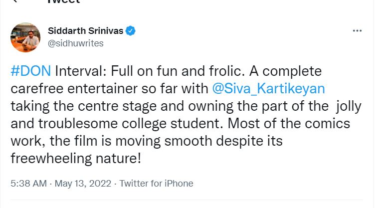Go back using the top-left arrow
This screenshot has width=379, height=208.
pyautogui.click(x=15, y=1)
